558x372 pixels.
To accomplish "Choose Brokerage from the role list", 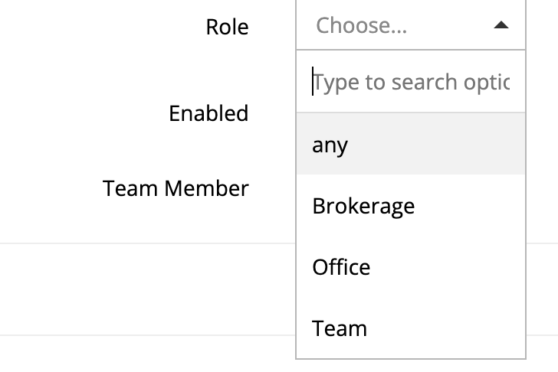I will pos(363,206).
